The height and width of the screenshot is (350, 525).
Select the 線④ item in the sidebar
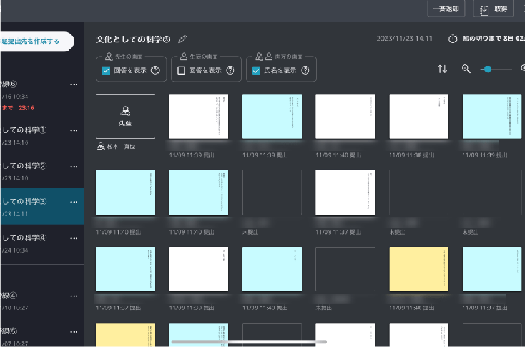(x=42, y=301)
